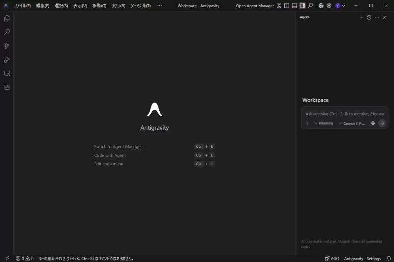Close the Agent panel

pos(385,17)
